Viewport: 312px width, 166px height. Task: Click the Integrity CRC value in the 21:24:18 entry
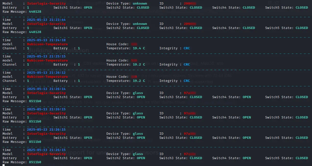tap(187, 48)
